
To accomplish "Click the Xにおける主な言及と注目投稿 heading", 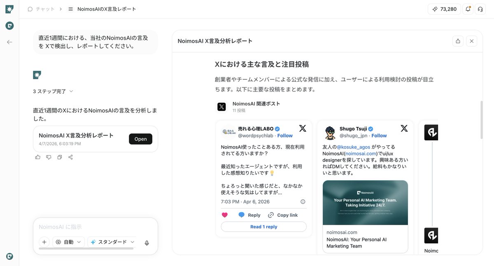I will (x=262, y=64).
